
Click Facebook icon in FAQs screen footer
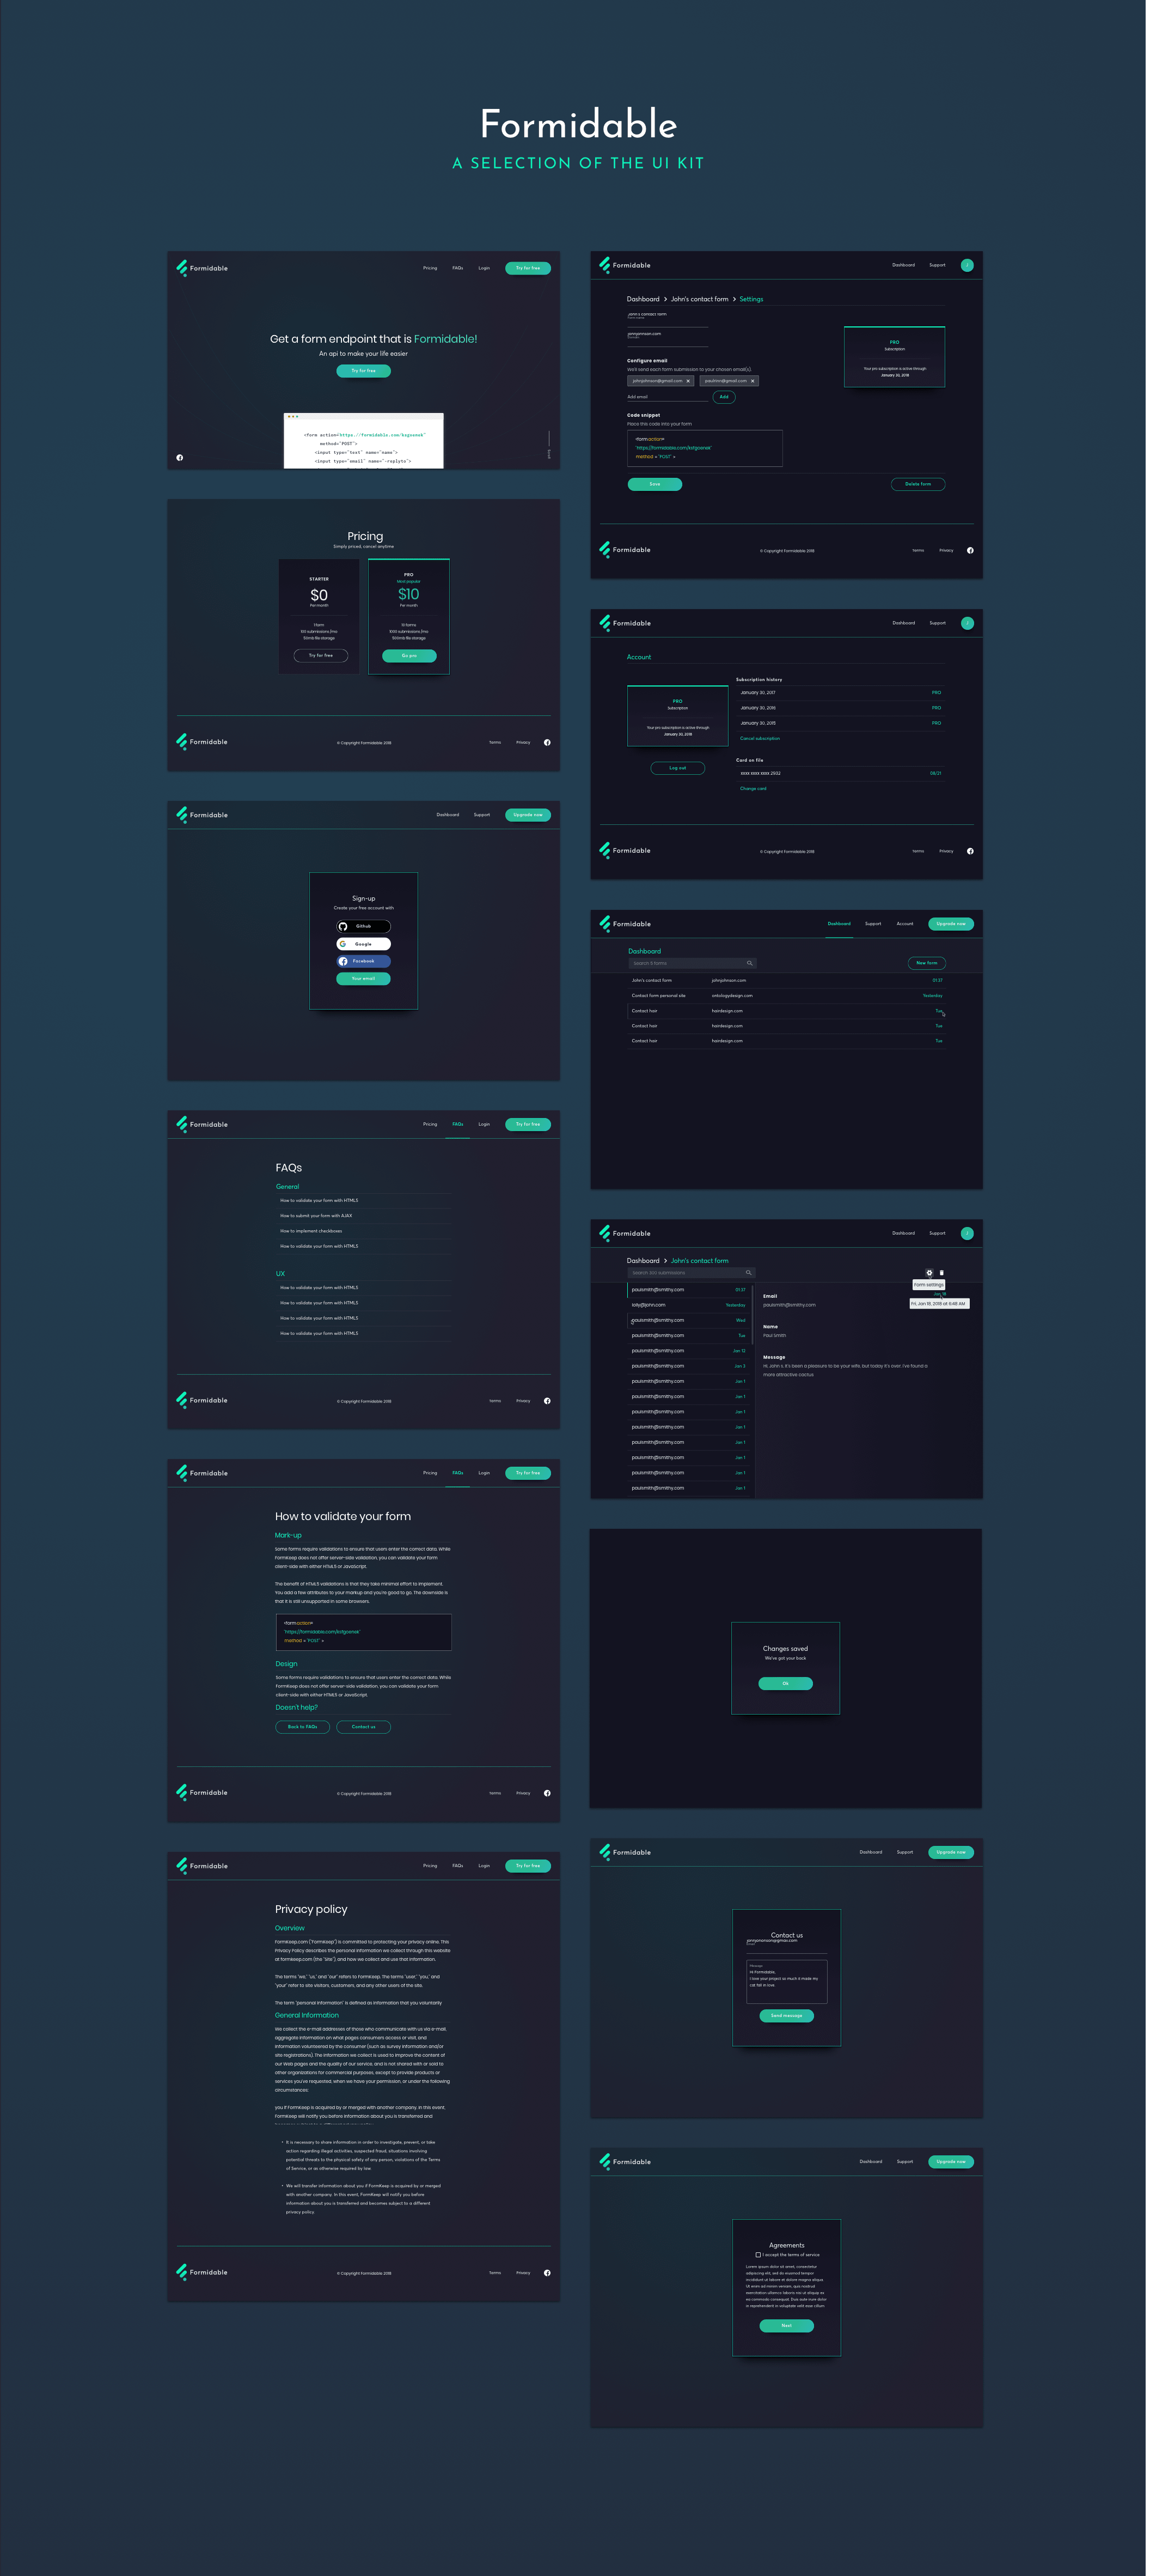(x=547, y=1401)
